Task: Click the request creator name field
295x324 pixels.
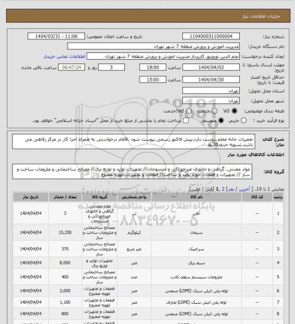Action: pyautogui.click(x=163, y=56)
